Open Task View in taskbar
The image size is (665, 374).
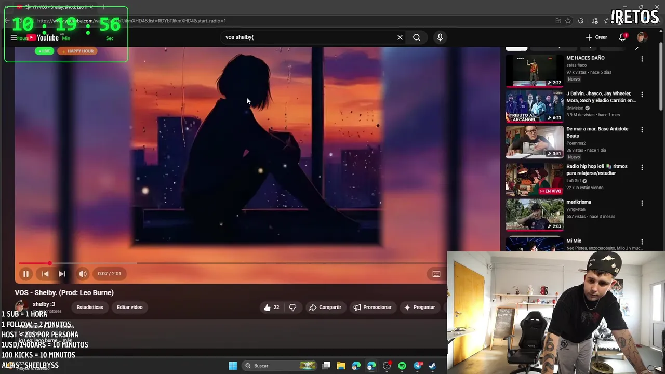[326, 366]
